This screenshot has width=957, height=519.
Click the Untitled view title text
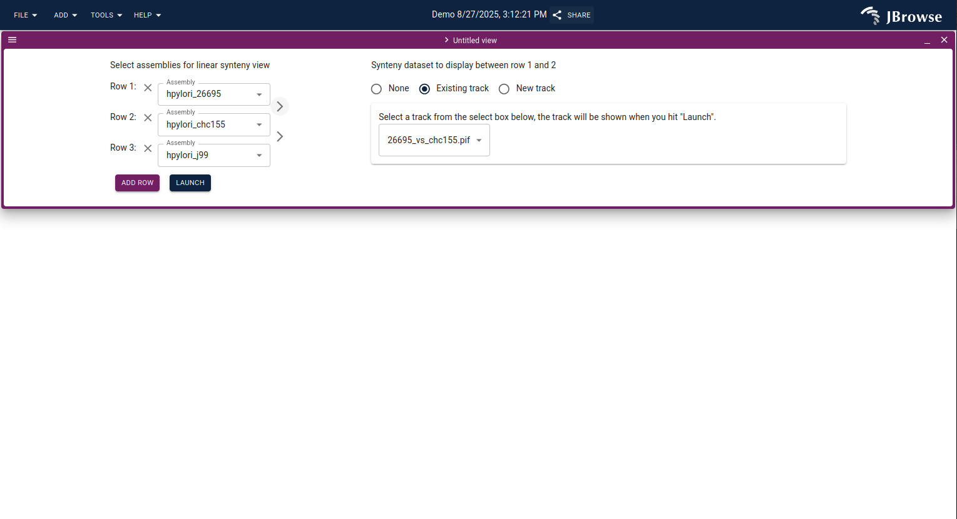475,40
